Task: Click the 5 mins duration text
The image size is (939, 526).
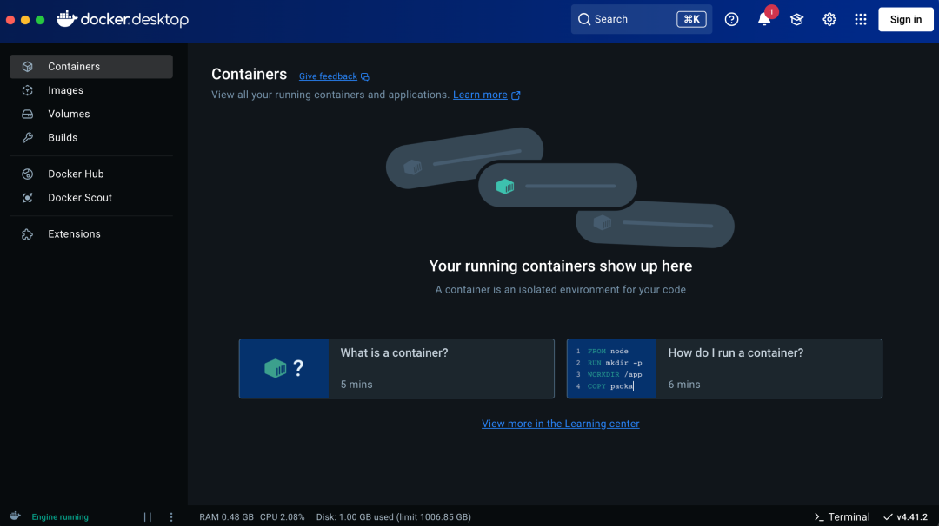Action: pyautogui.click(x=356, y=385)
